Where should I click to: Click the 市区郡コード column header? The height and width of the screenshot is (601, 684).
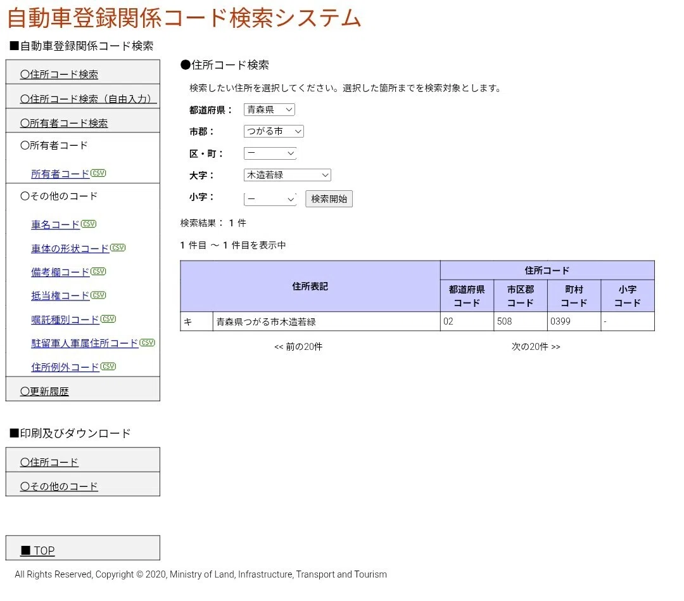tap(521, 295)
